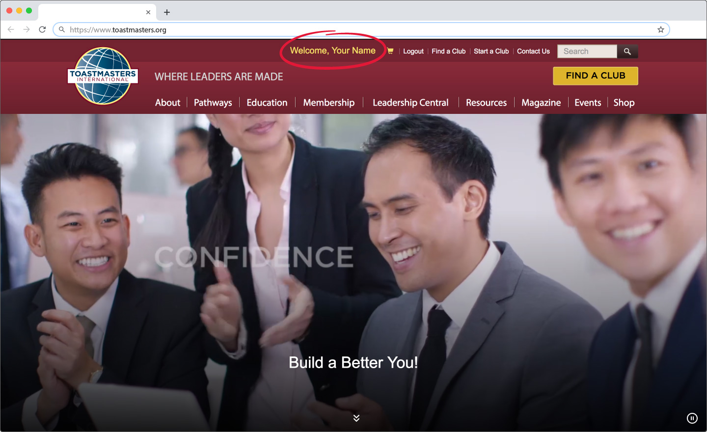Open the Pathways menu
The height and width of the screenshot is (432, 707).
213,103
